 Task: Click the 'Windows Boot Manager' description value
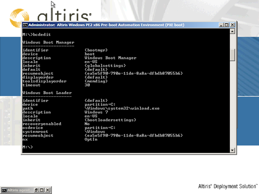(110, 58)
